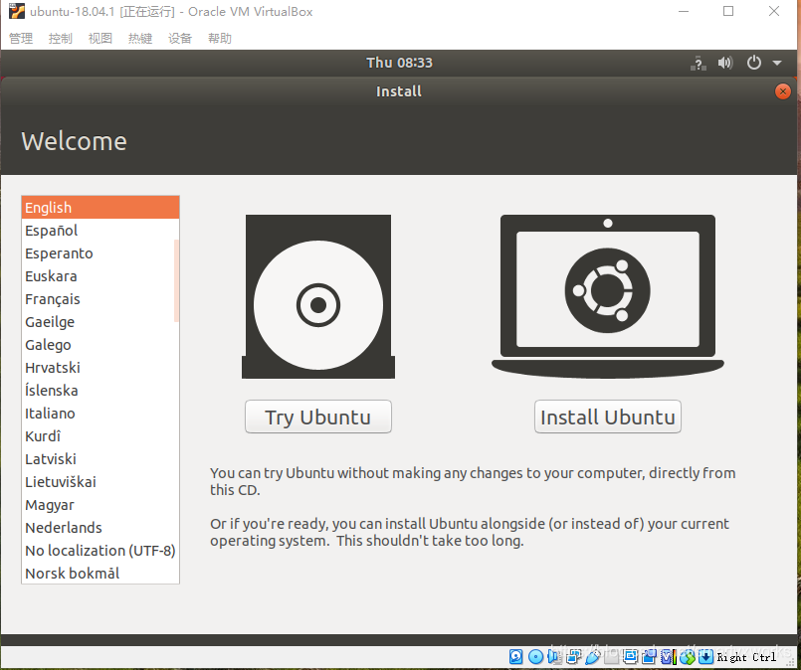Click the language list scrollbar thumb
801x670 pixels.
click(x=176, y=280)
